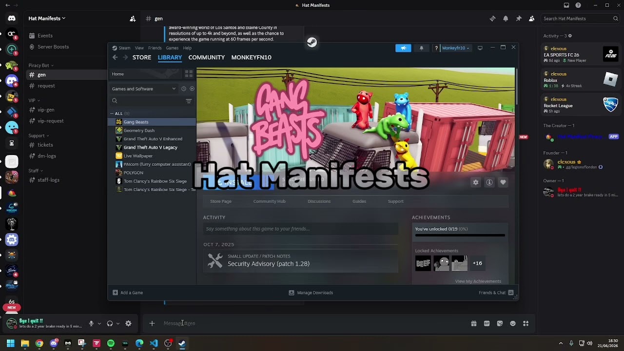Viewport: 624px width, 351px height.
Task: Click activity say something input field
Action: click(301, 229)
